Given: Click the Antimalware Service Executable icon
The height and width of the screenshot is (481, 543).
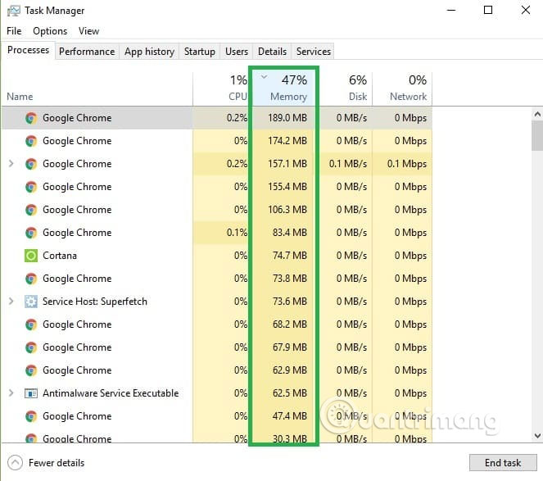Looking at the screenshot, I should click(x=31, y=393).
